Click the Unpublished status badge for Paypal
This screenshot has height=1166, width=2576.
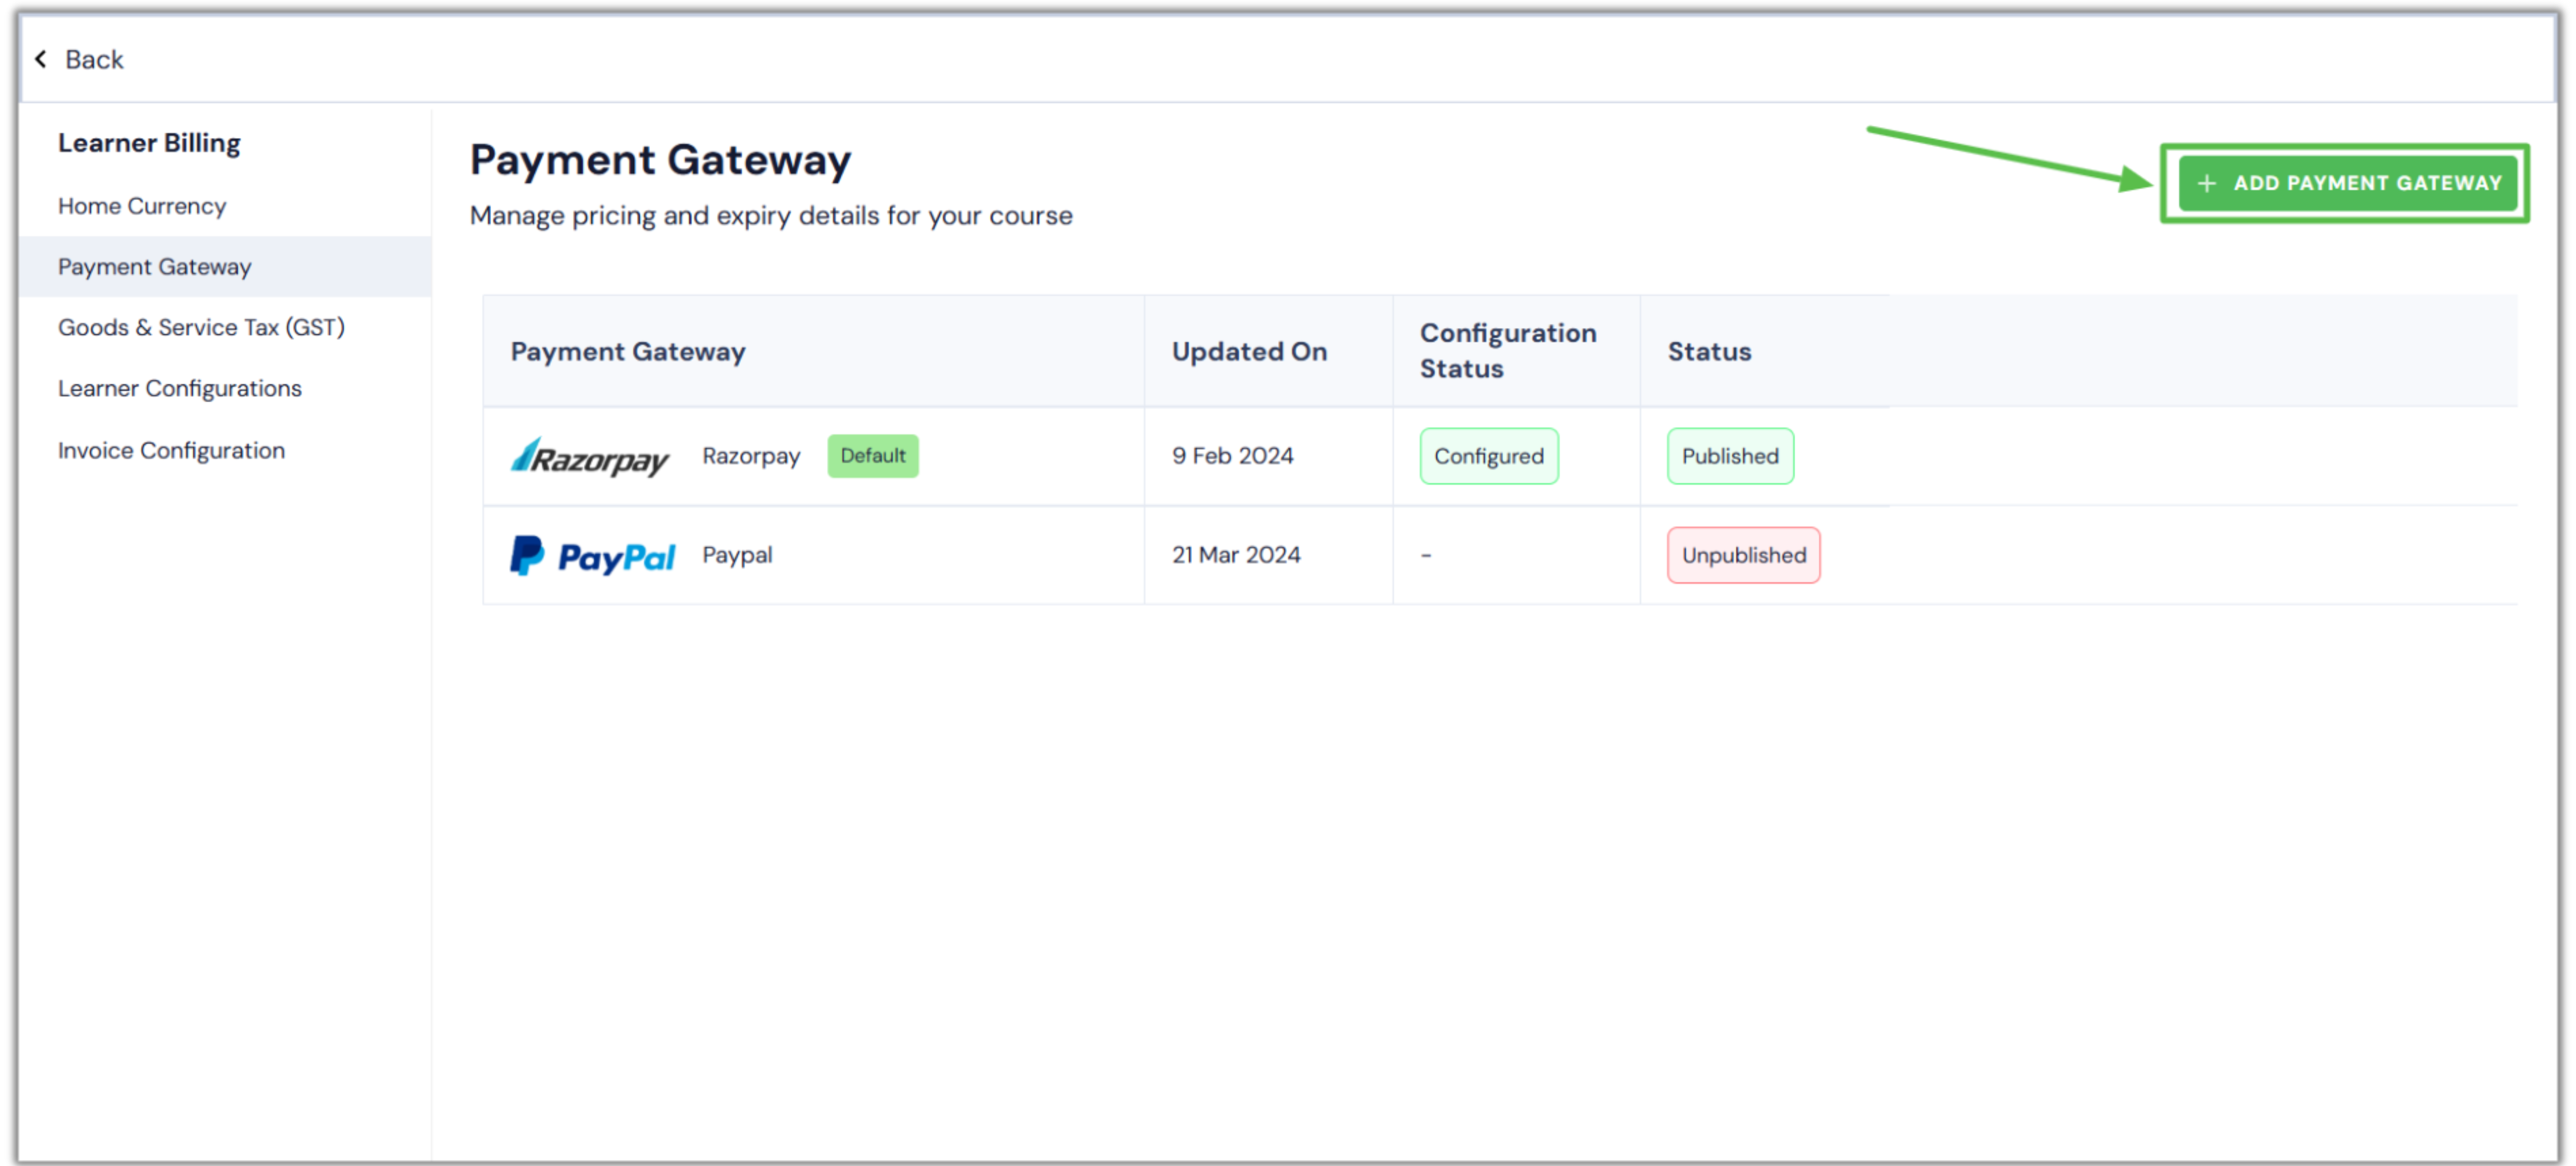coord(1743,555)
